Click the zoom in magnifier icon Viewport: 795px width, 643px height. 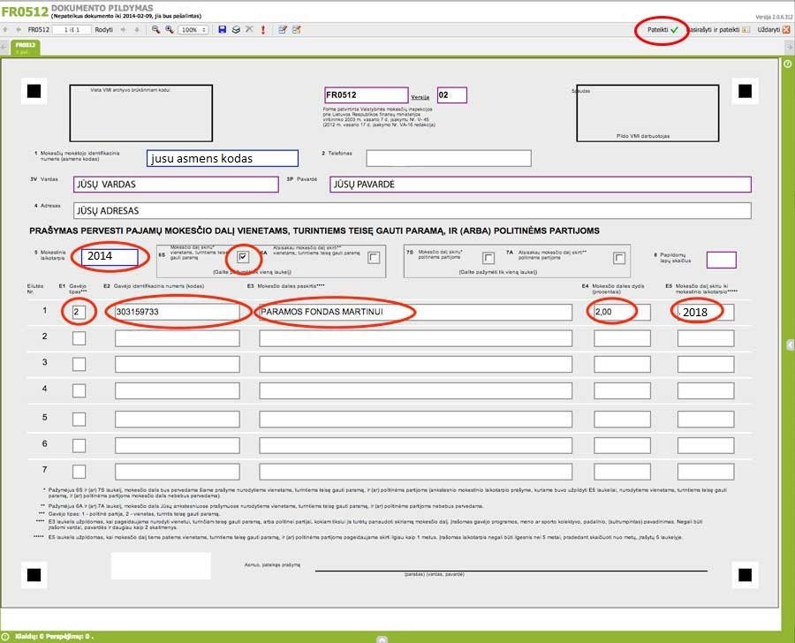pyautogui.click(x=170, y=30)
